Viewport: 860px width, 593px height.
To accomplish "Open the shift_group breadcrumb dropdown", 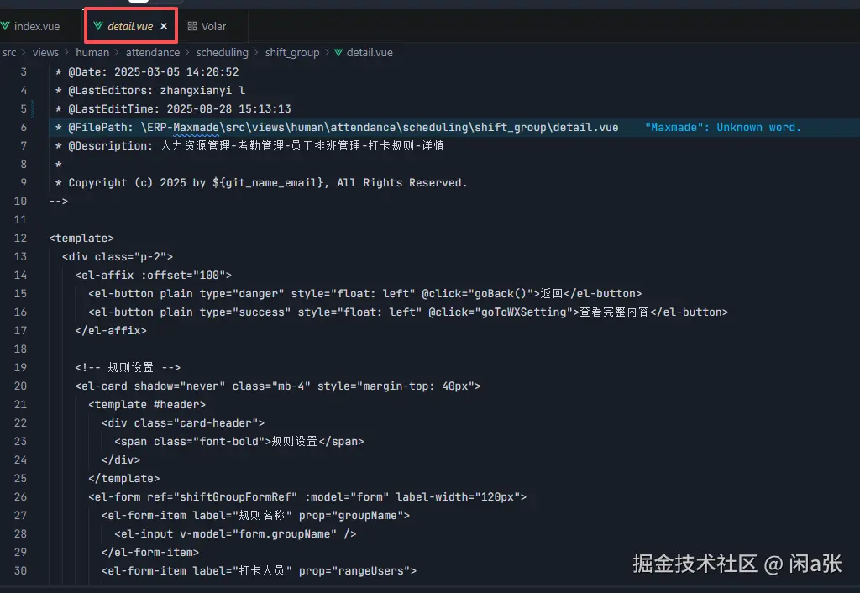I will click(x=292, y=52).
